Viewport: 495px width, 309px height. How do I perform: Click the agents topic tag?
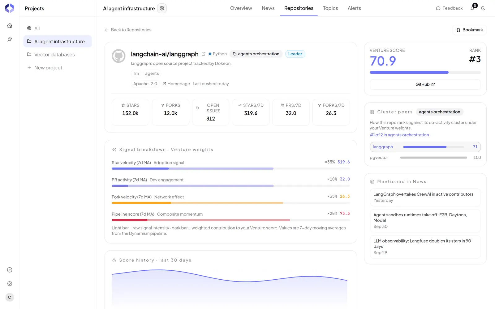152,74
